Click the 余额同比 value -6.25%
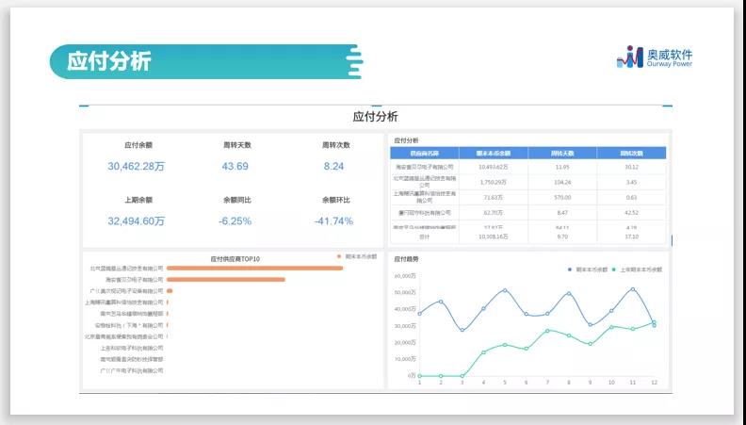Image resolution: width=746 pixels, height=425 pixels. click(x=235, y=221)
